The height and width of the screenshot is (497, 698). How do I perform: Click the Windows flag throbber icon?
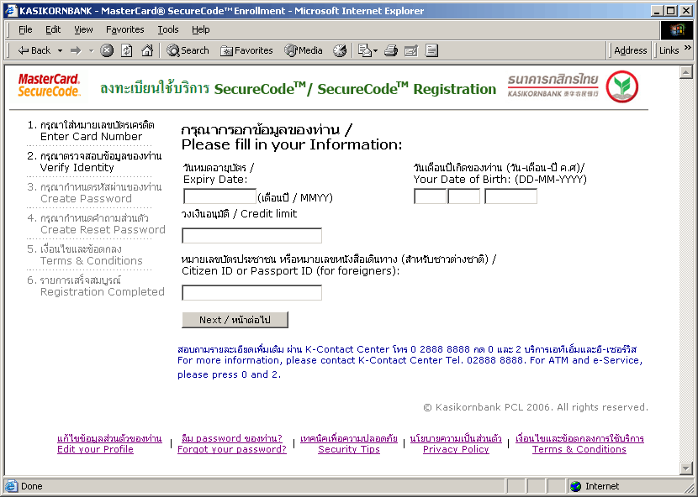click(x=677, y=29)
